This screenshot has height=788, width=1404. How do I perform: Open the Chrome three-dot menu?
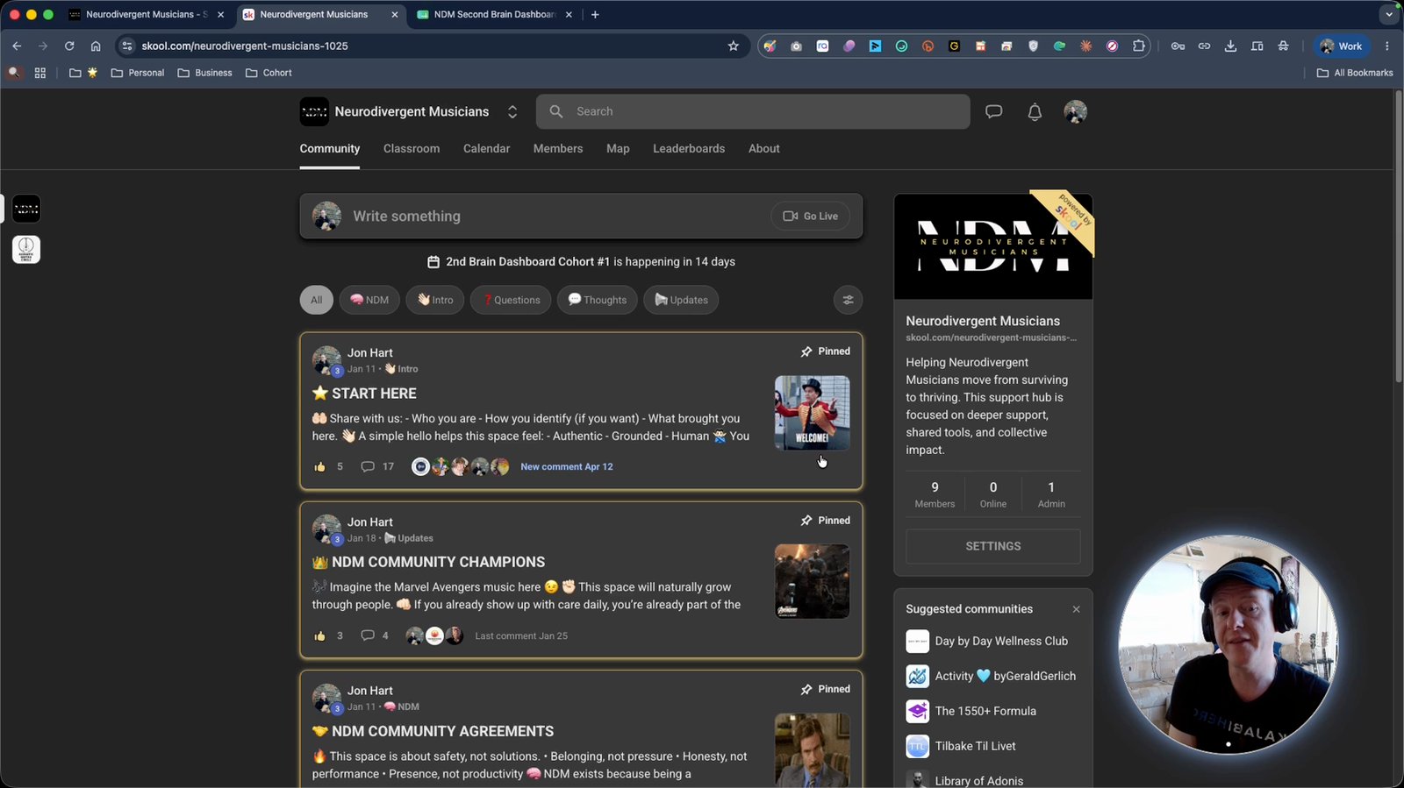tap(1386, 46)
